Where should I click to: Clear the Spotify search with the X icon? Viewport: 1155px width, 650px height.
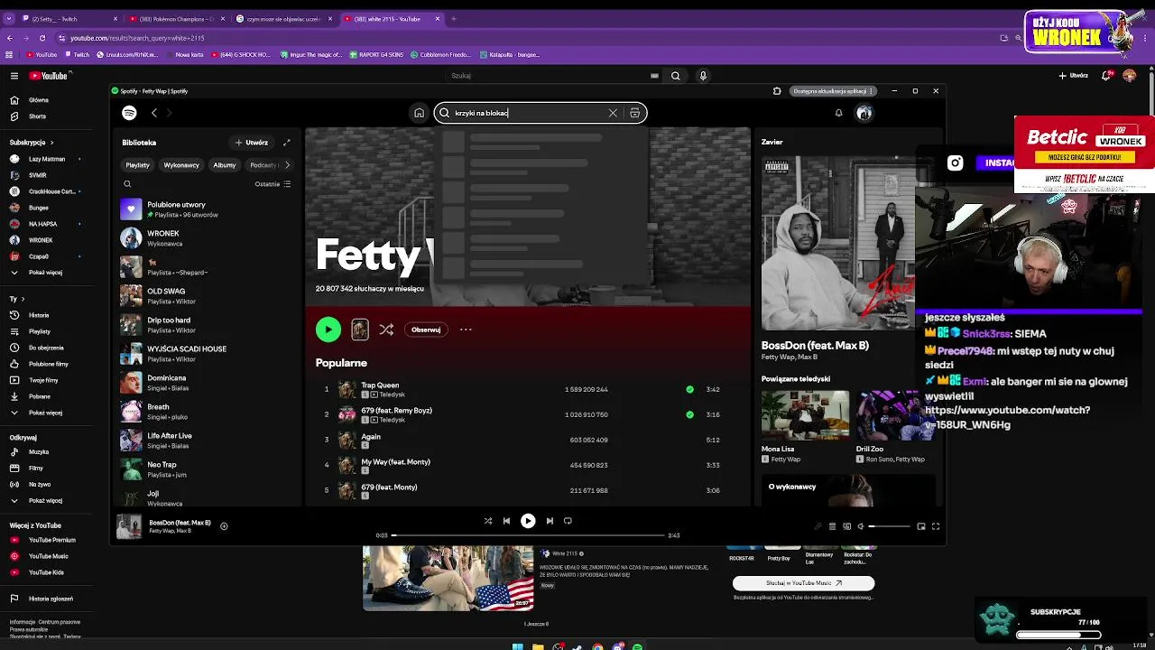coord(613,113)
